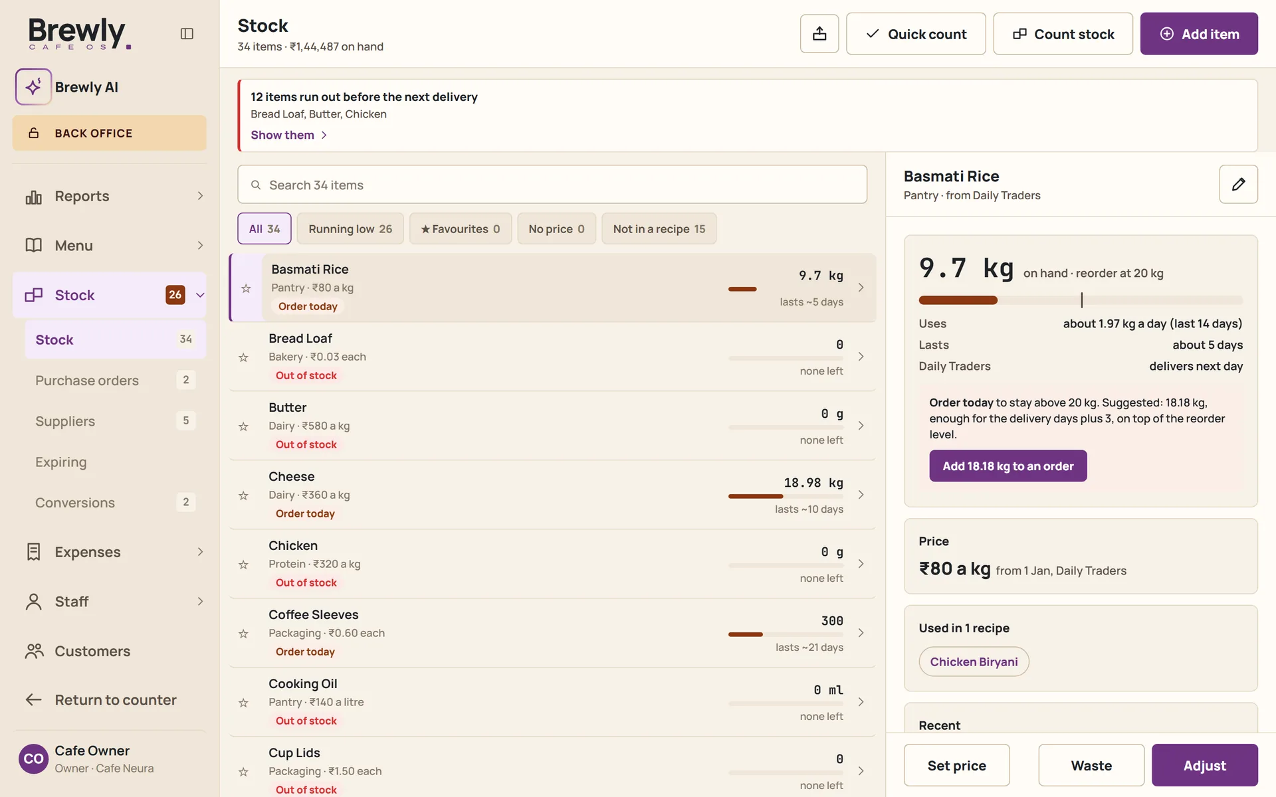
Task: Click the CO avatar for Cafe Owner
Action: [33, 759]
